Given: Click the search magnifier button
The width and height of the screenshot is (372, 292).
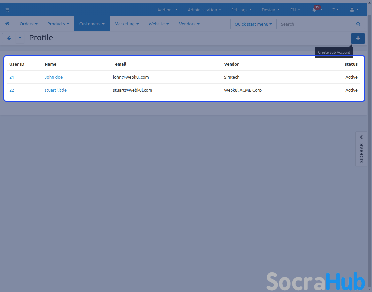Looking at the screenshot, I should [x=358, y=24].
